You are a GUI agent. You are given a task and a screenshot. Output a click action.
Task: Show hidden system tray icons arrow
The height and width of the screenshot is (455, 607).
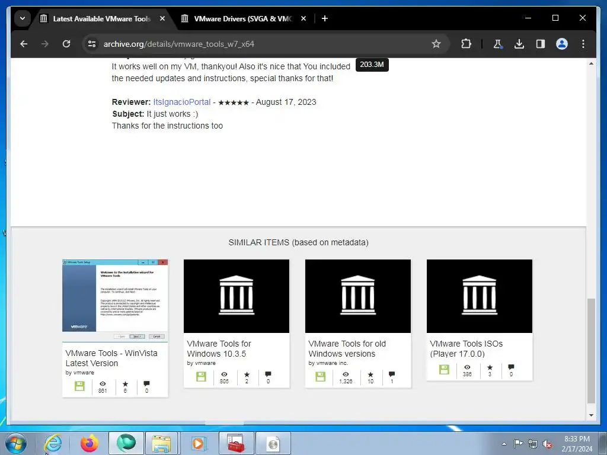(x=504, y=444)
